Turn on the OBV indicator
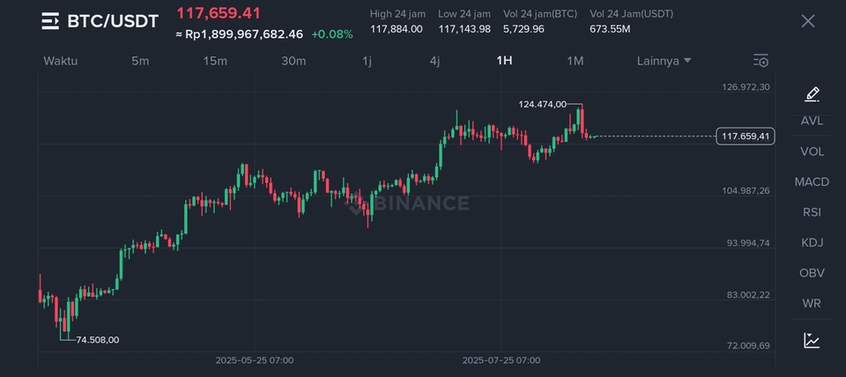The height and width of the screenshot is (377, 846). click(x=812, y=273)
